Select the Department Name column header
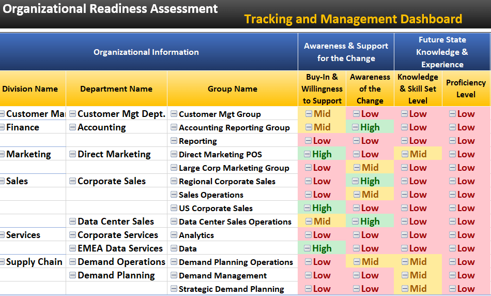Screen dimensions: 491x296 (x=116, y=88)
